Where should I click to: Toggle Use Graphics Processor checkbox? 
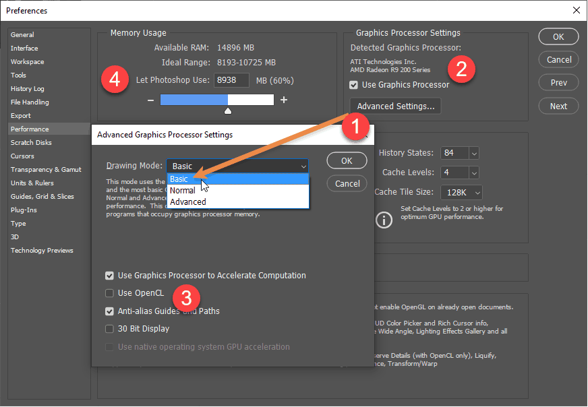[353, 85]
